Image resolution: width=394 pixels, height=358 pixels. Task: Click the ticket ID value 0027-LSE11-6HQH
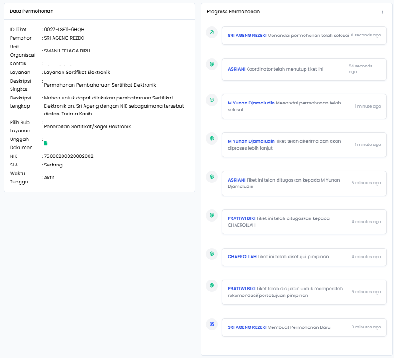(64, 30)
